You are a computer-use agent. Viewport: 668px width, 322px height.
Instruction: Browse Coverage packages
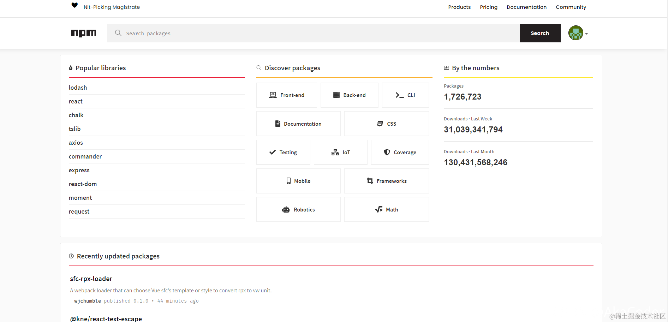point(400,152)
